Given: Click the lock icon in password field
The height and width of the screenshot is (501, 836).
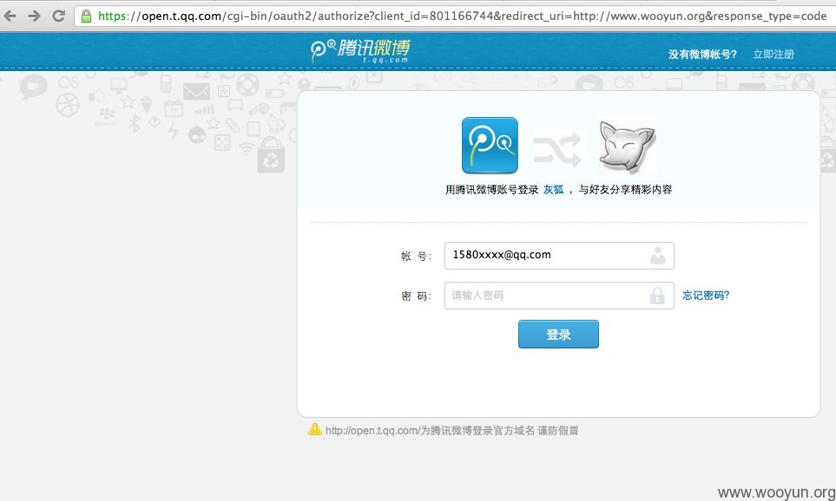Looking at the screenshot, I should [x=657, y=296].
